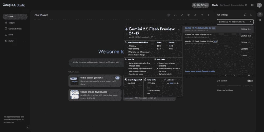Screen dimensions: 264x132
Task: Choose the GEMINI 2.5 model category
Action: coord(246,29)
